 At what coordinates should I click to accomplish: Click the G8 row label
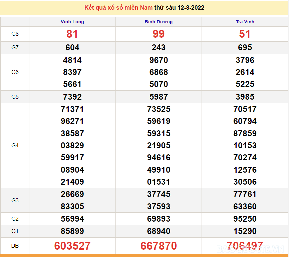pos(15,34)
